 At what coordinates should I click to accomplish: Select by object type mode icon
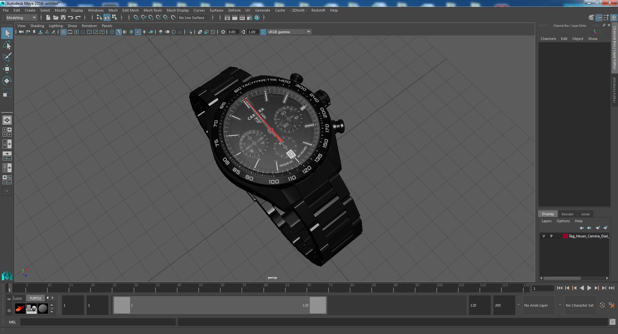[107, 18]
